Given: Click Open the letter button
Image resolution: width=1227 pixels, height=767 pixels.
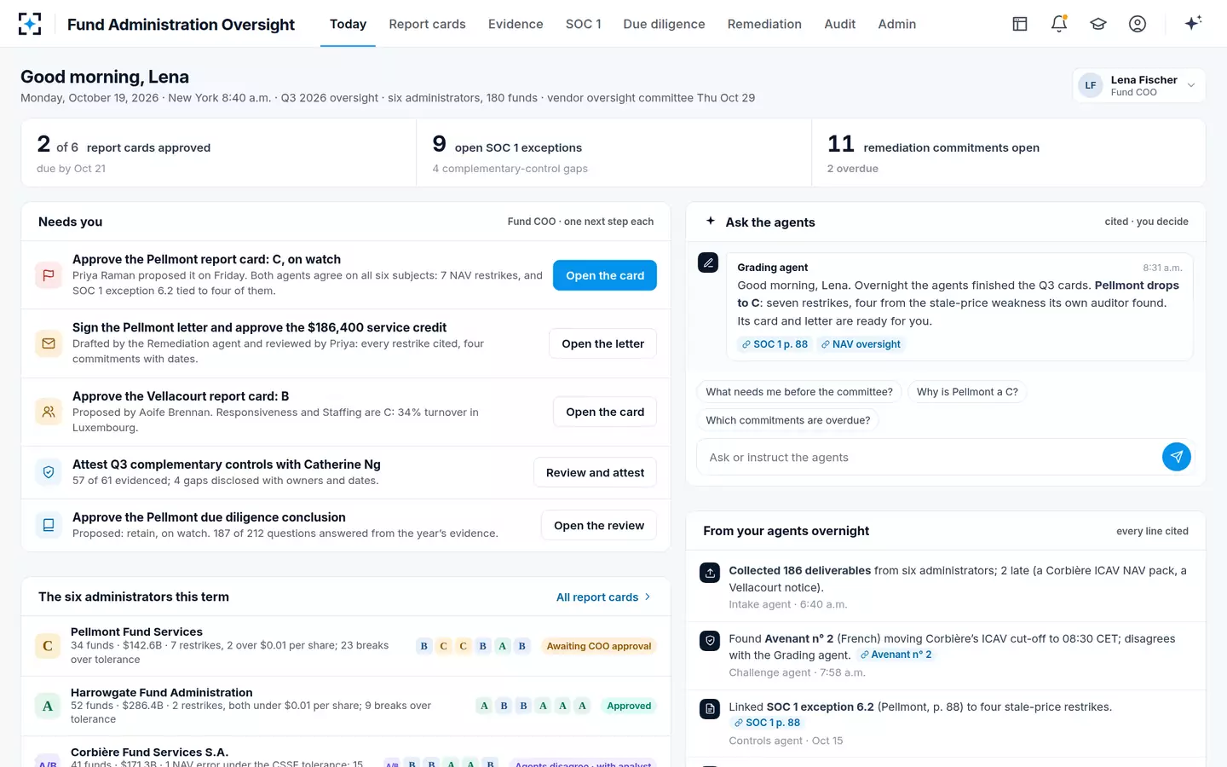Looking at the screenshot, I should tap(602, 343).
